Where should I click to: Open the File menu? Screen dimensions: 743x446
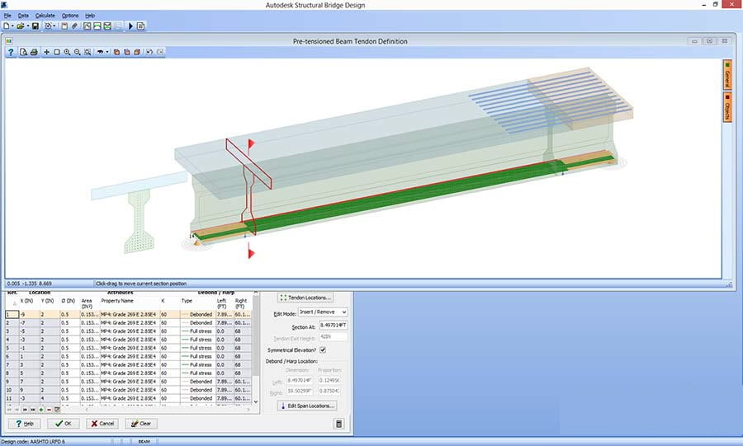pyautogui.click(x=7, y=16)
